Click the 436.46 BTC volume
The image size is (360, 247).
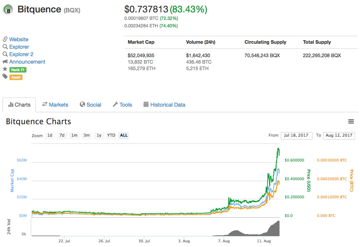199,62
